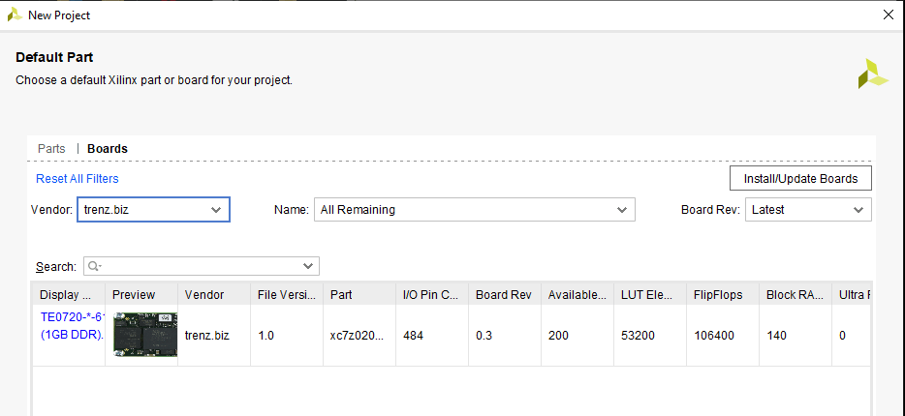The image size is (905, 416).
Task: Click Install/Update Boards button
Action: pyautogui.click(x=800, y=179)
